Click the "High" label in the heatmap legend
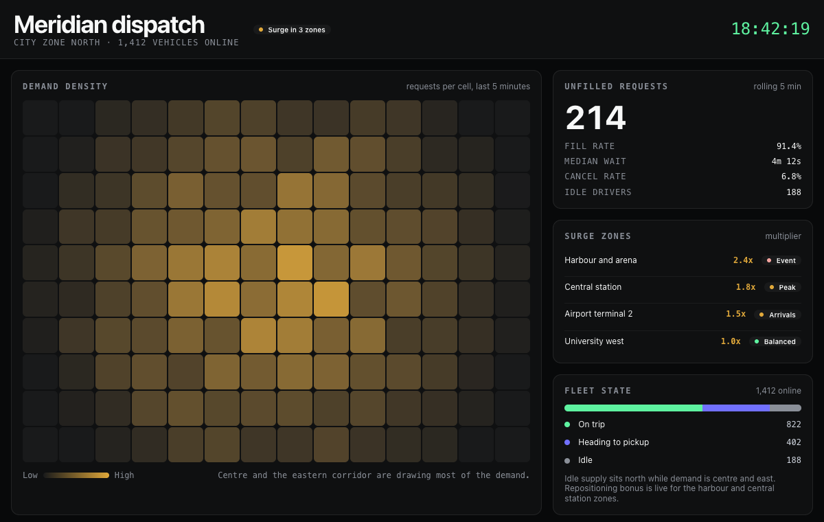Screen dimensions: 824x522 tap(124, 475)
